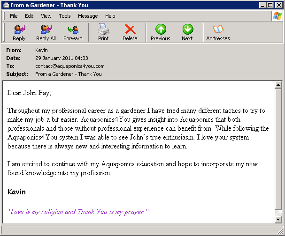The height and width of the screenshot is (236, 285).
Task: Forward this email message
Action: [x=73, y=33]
